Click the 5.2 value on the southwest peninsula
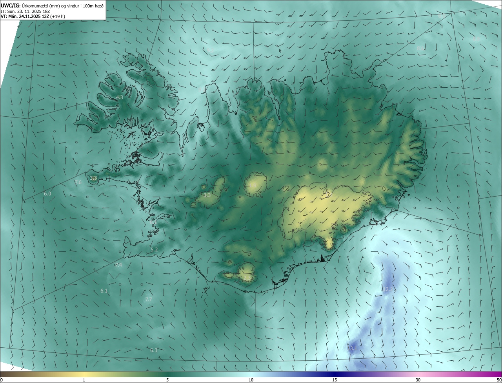 (x=154, y=249)
